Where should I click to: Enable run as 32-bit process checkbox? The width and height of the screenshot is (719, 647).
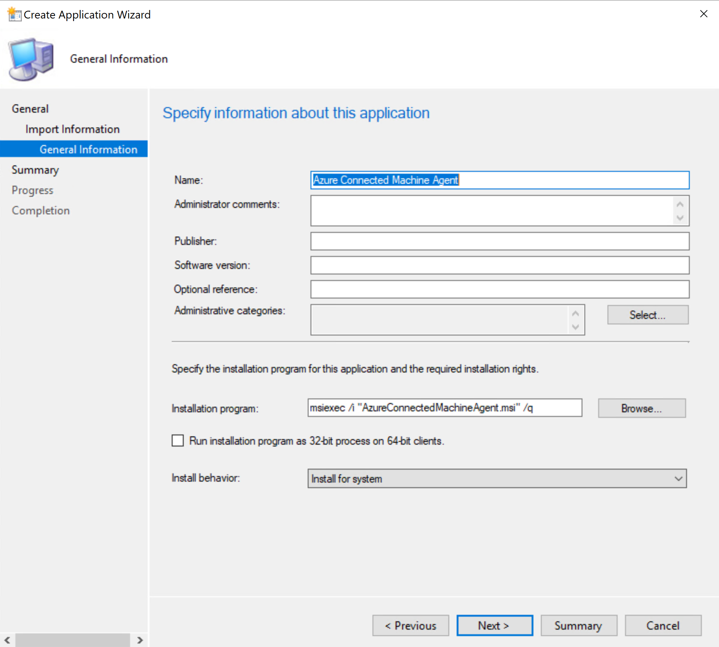[178, 441]
